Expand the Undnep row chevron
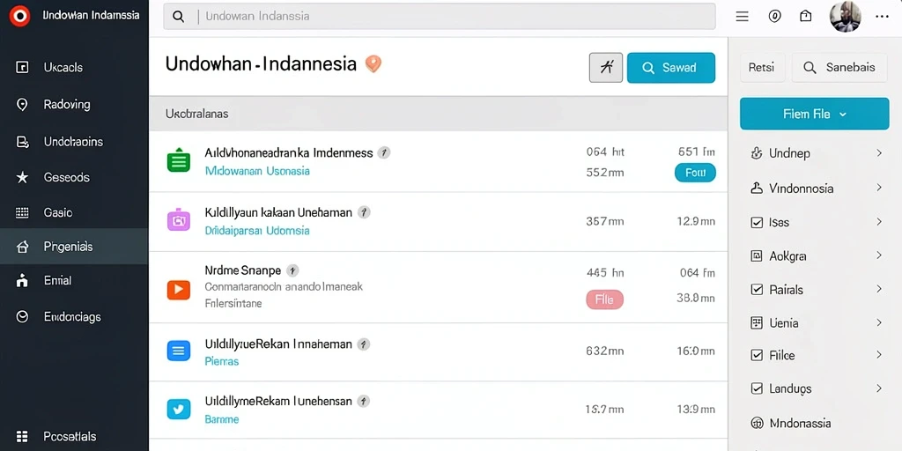This screenshot has height=451, width=902. pyautogui.click(x=879, y=153)
